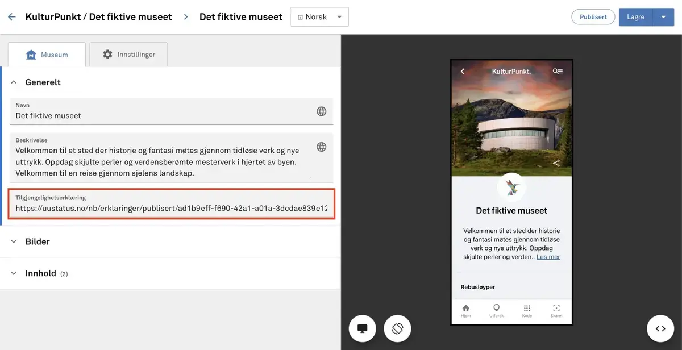Click the globe icon in Beskrivelse field
This screenshot has width=682, height=350.
coord(321,147)
